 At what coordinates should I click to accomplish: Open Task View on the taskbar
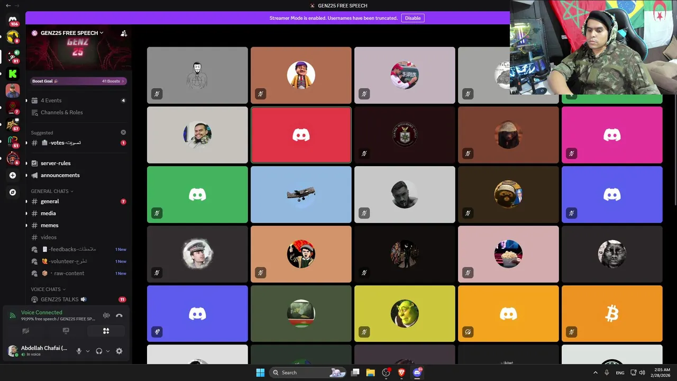click(355, 373)
